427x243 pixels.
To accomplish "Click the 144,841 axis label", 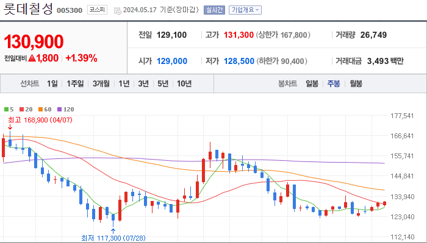I will (x=402, y=176).
